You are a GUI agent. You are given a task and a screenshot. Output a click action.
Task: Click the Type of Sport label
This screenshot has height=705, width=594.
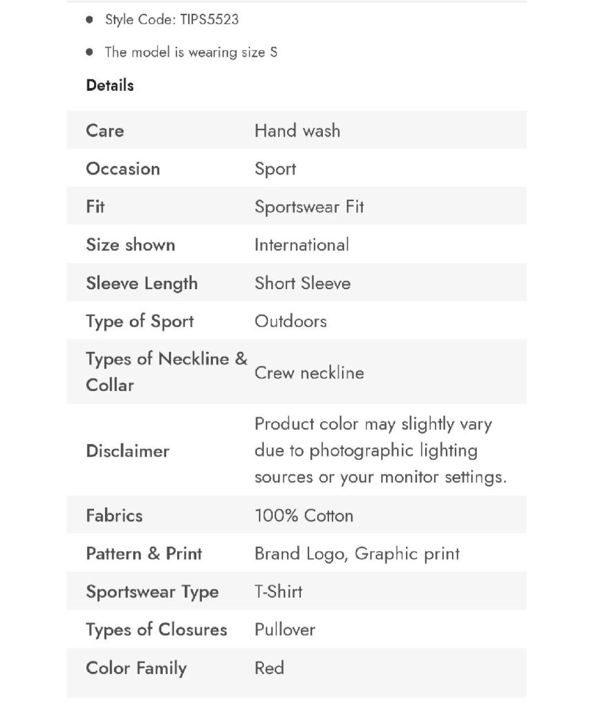140,321
